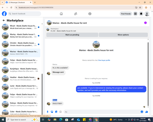153x122 pixels.
Task: Open a new browser tab
Action: click(35, 2)
